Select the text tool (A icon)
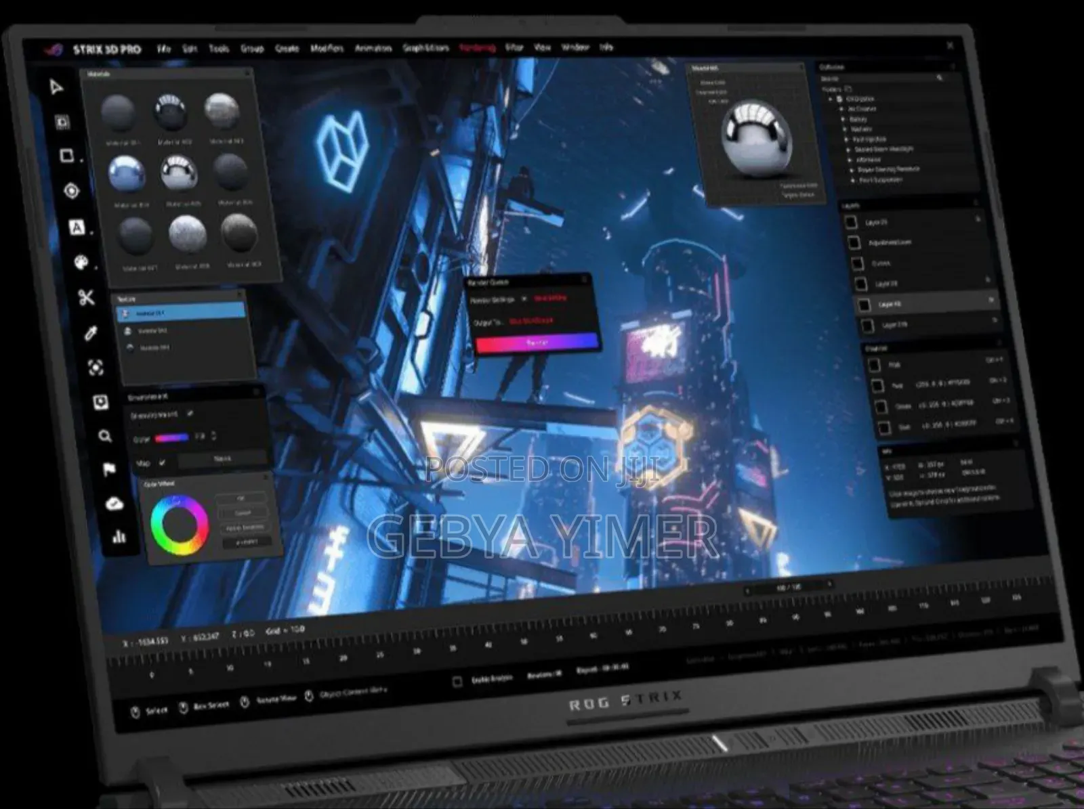1084x809 pixels. point(77,227)
